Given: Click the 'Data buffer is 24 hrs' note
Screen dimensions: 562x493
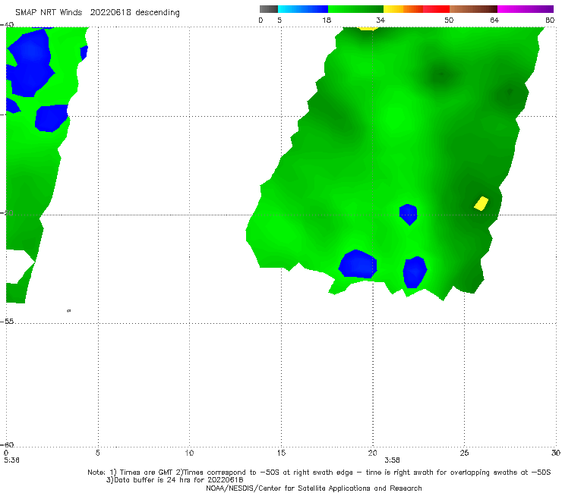Looking at the screenshot, I should 175,480.
